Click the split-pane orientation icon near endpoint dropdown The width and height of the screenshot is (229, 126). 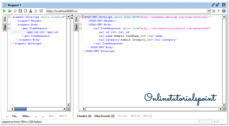(x=214, y=11)
